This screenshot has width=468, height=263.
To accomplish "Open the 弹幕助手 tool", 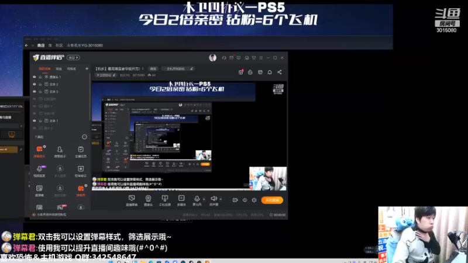I will [39, 151].
